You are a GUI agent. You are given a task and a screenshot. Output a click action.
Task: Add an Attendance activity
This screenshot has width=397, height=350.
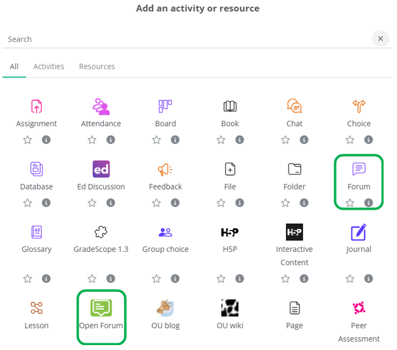101,107
